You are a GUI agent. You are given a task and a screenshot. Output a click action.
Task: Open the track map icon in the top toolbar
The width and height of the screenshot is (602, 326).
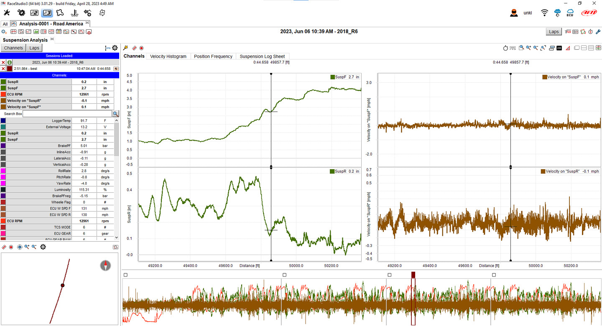click(x=60, y=13)
